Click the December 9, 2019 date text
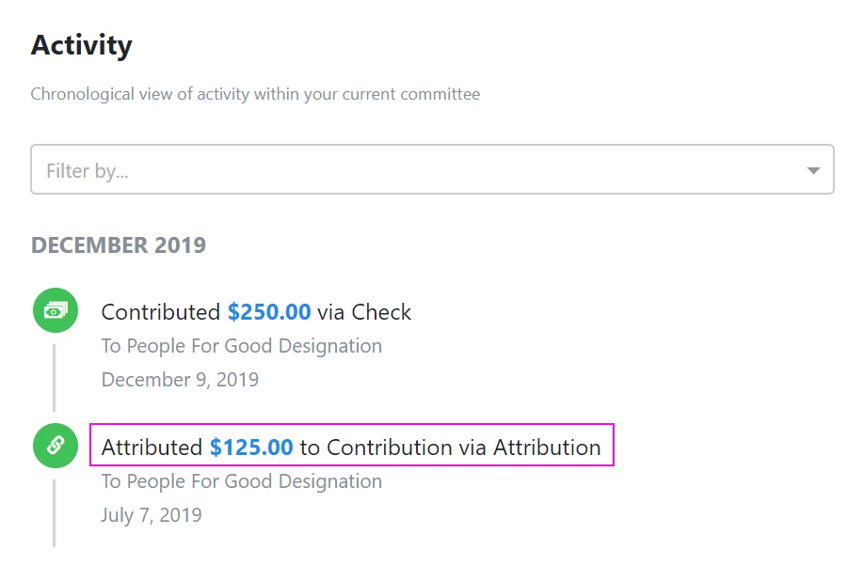Image resolution: width=863 pixels, height=566 pixels. point(180,380)
